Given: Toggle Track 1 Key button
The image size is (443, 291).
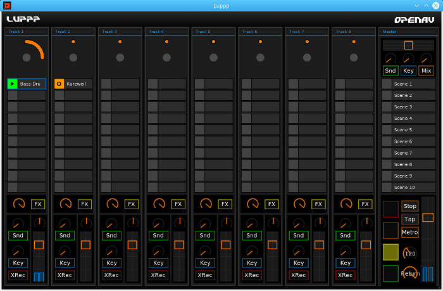Looking at the screenshot, I should [x=18, y=263].
